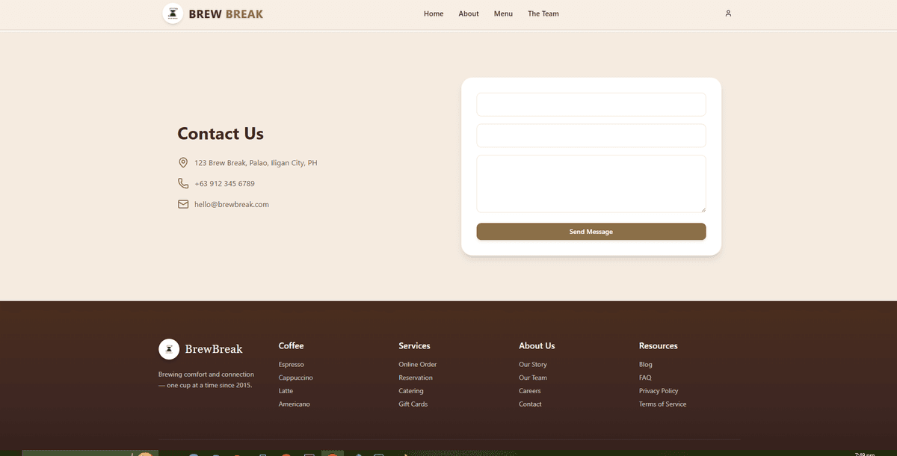Click the location pin icon

point(183,163)
